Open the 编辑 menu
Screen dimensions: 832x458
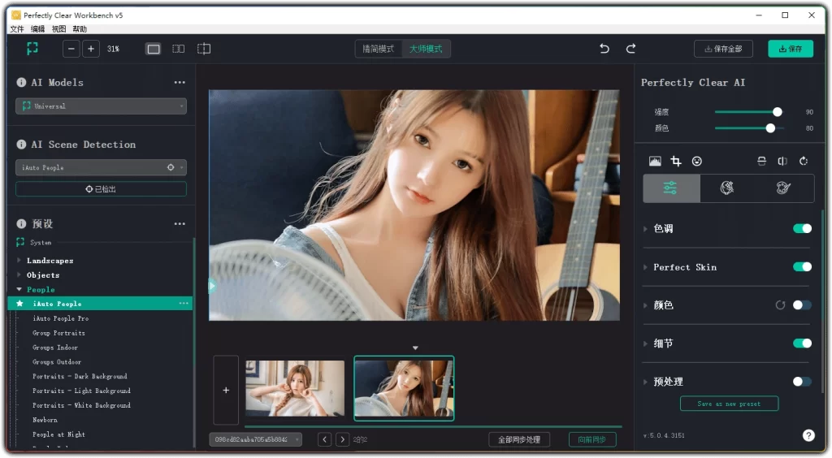(x=37, y=28)
